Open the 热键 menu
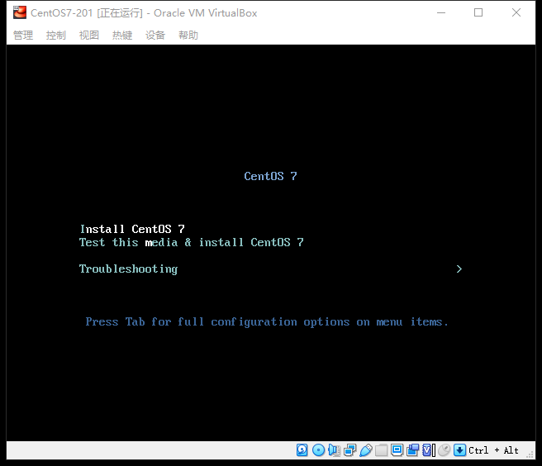The height and width of the screenshot is (466, 542). pyautogui.click(x=122, y=35)
